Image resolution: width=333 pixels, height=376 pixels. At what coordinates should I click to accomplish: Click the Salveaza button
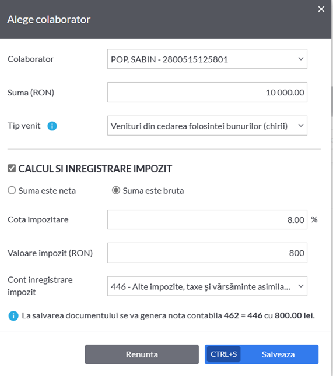(261, 354)
